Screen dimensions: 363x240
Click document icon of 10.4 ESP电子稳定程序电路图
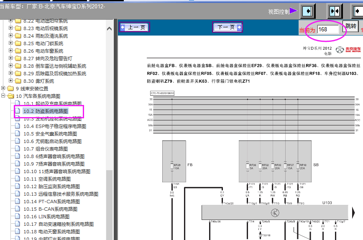click(18, 126)
